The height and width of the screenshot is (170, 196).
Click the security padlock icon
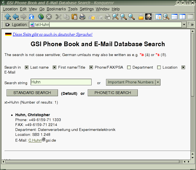point(141,17)
